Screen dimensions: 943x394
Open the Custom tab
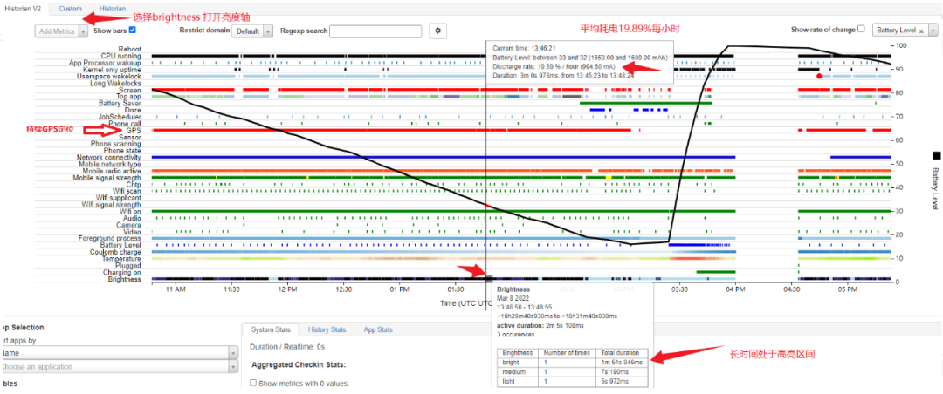click(x=71, y=9)
